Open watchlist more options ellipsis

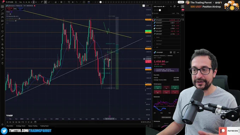[178, 6]
